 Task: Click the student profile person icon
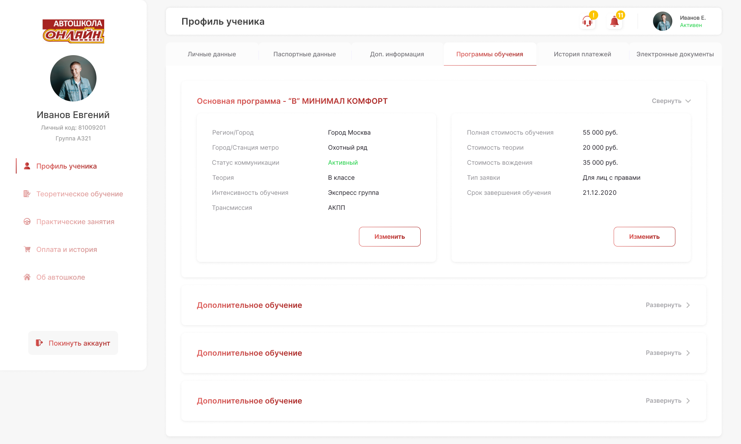[27, 166]
